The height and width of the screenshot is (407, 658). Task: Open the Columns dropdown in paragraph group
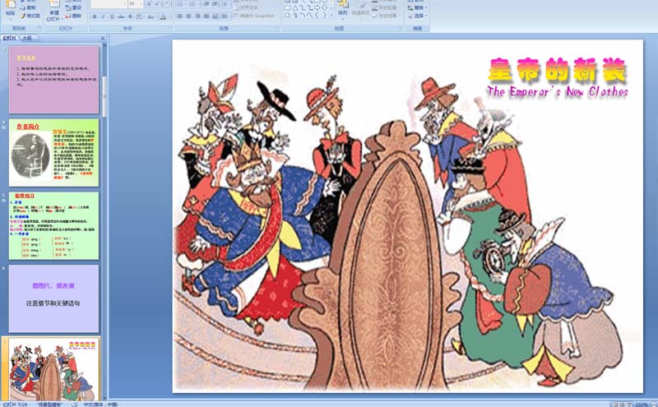225,16
